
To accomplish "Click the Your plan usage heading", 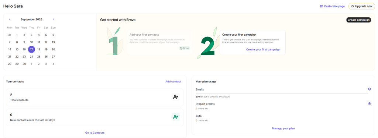I will click(206, 81).
